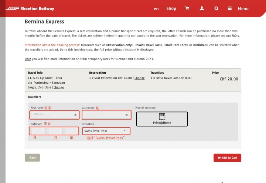Viewport: 266px width, 183px height.
Task: Click the user account icon
Action: (202, 8)
